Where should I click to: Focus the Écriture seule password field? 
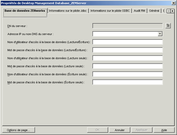point(128,82)
